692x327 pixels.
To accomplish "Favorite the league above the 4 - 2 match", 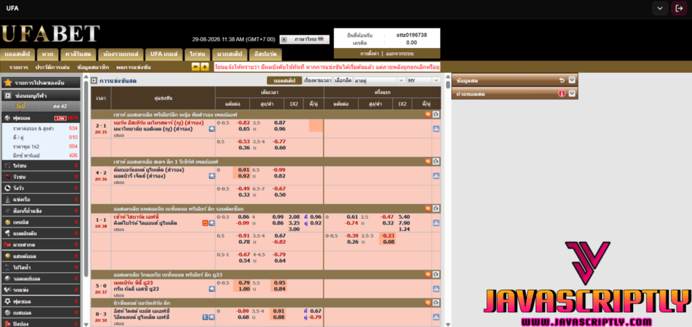I will click(x=428, y=161).
